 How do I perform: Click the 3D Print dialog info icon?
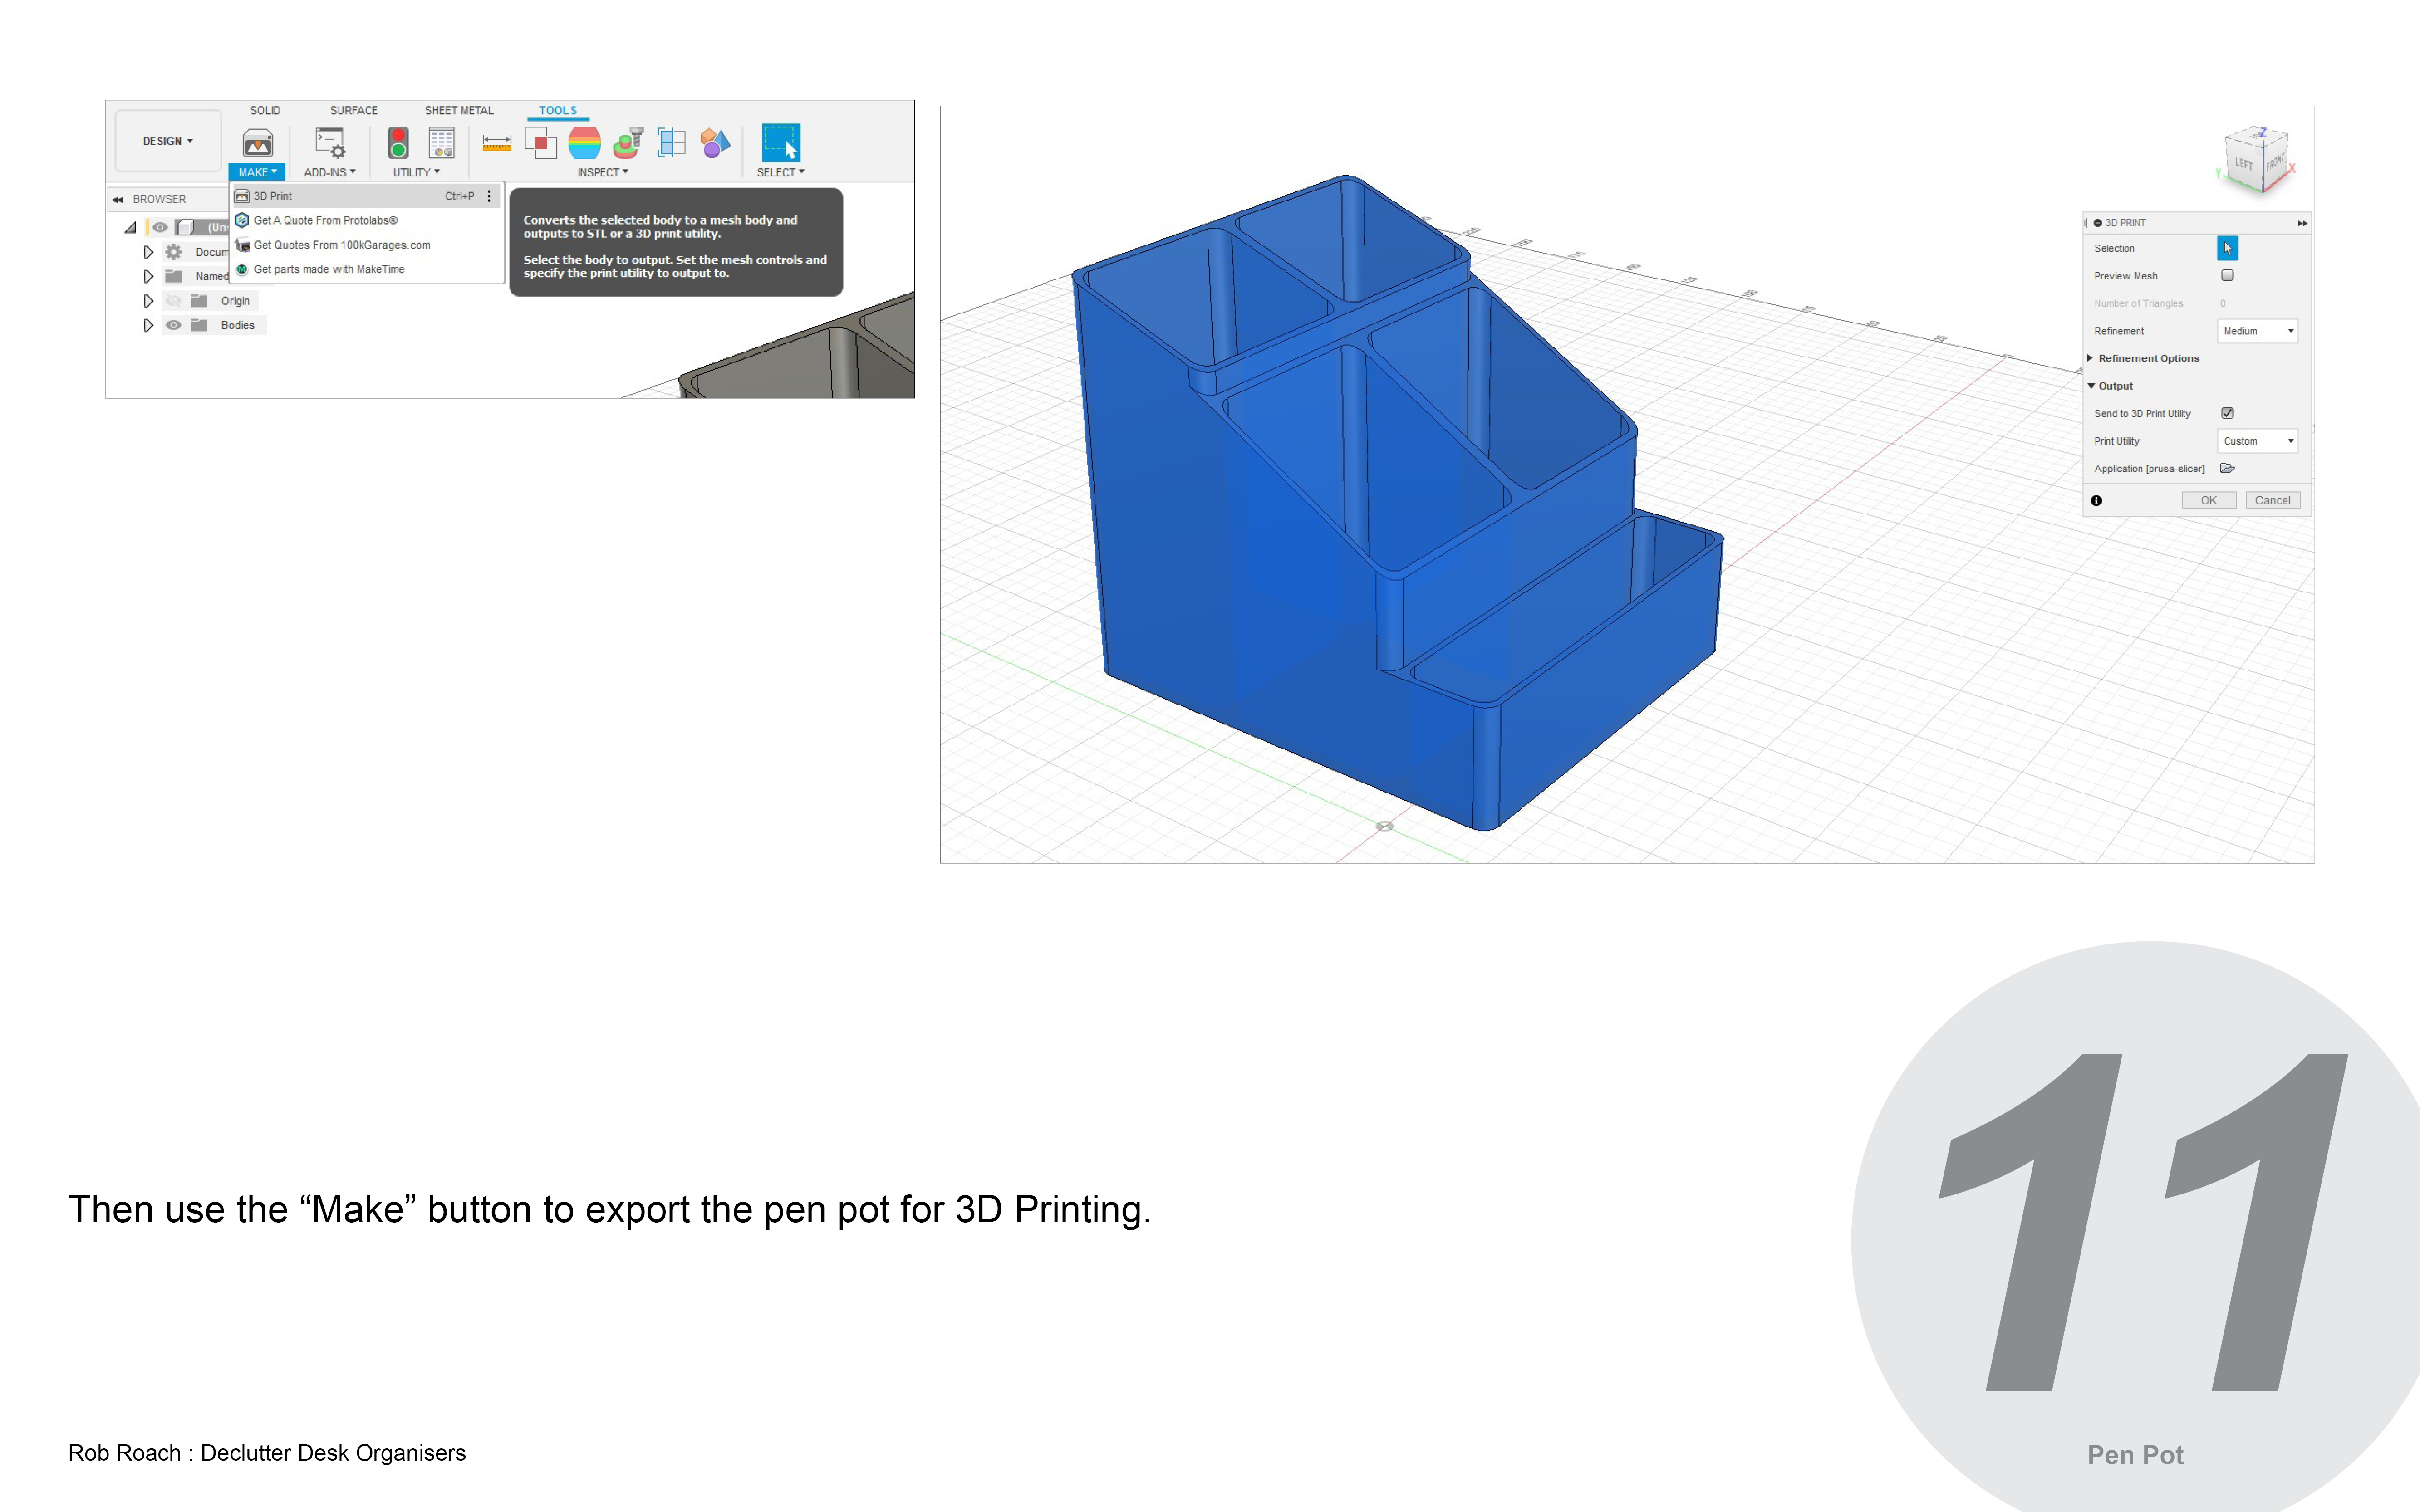(2096, 501)
